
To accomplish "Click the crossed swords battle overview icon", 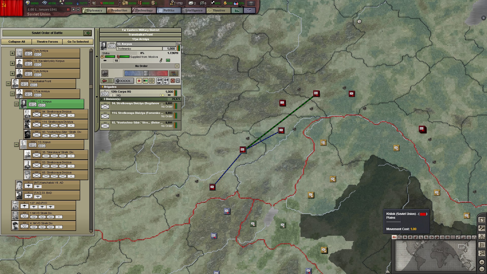I will coord(482,236).
